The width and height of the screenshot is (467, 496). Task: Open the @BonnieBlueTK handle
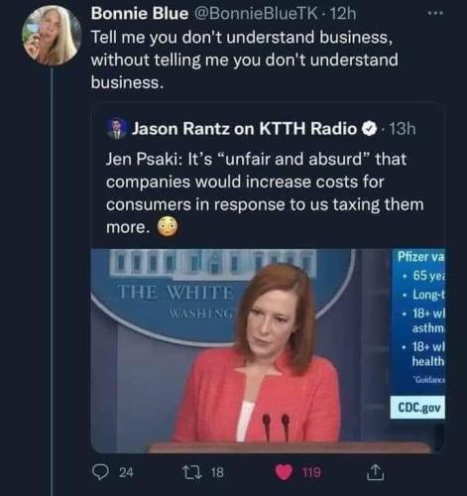[x=258, y=14]
